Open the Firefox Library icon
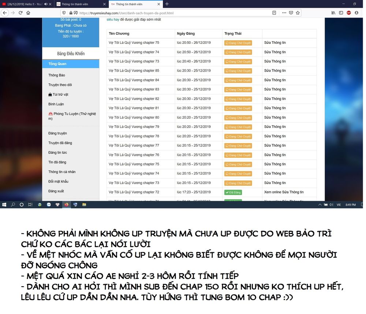This screenshot has height=314, width=366. [333, 13]
